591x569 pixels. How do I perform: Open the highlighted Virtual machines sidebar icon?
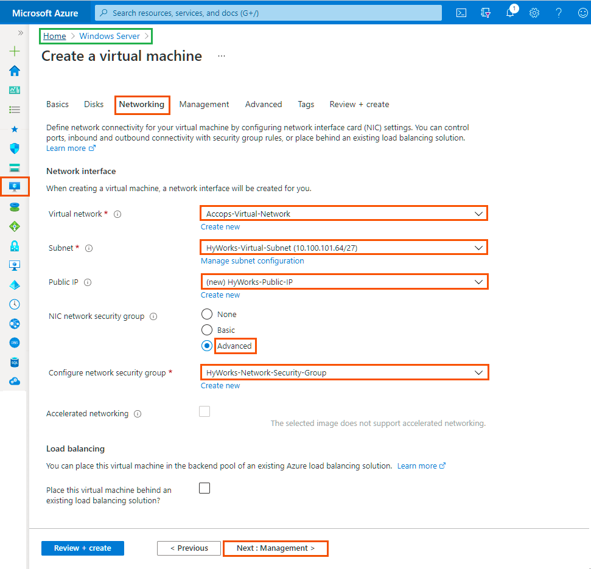[x=15, y=187]
